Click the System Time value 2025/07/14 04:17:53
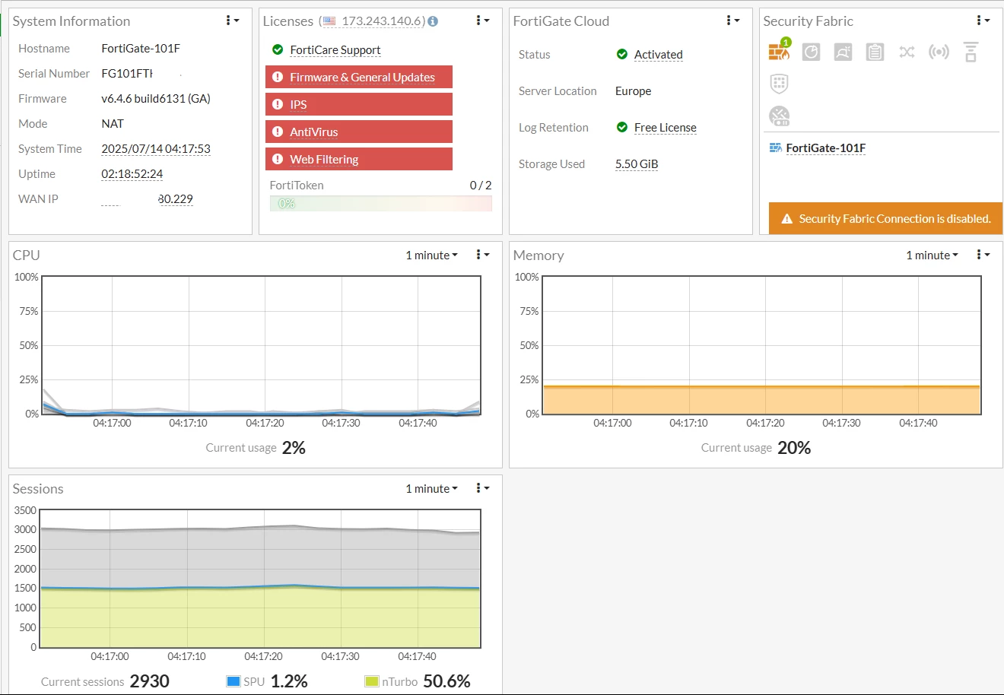 [156, 149]
